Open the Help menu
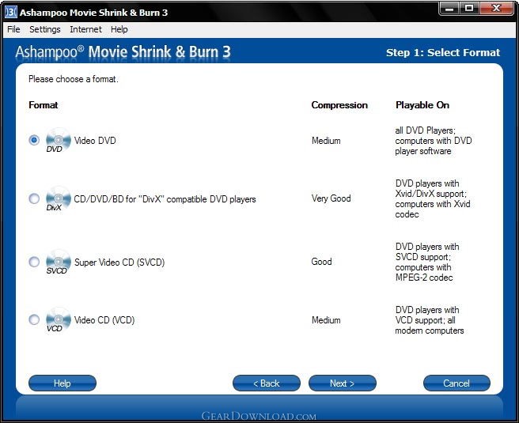519x423 pixels. (x=119, y=29)
